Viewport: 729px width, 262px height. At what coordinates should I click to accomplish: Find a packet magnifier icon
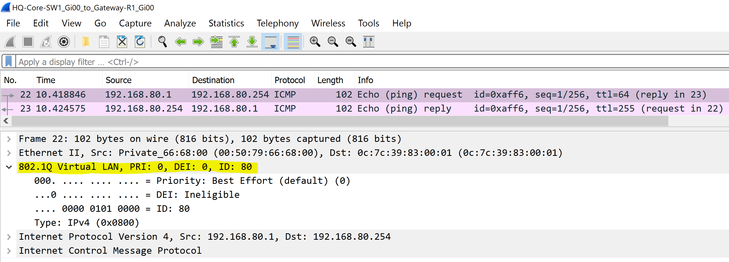162,42
